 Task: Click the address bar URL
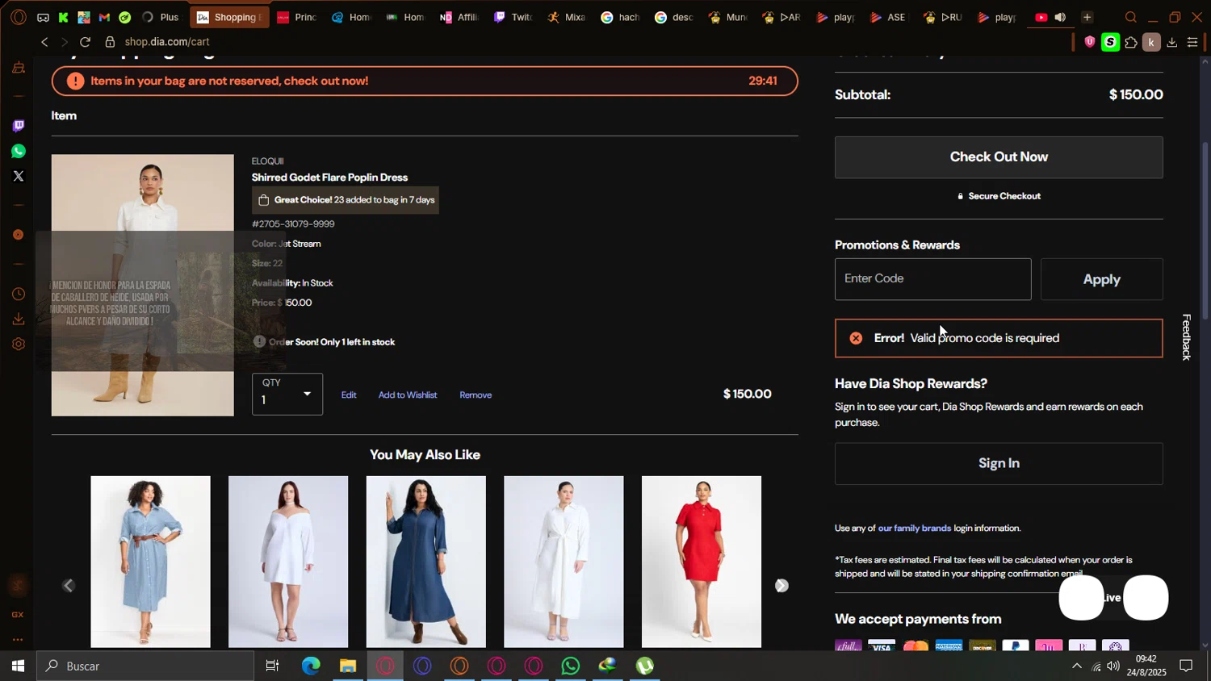point(167,42)
